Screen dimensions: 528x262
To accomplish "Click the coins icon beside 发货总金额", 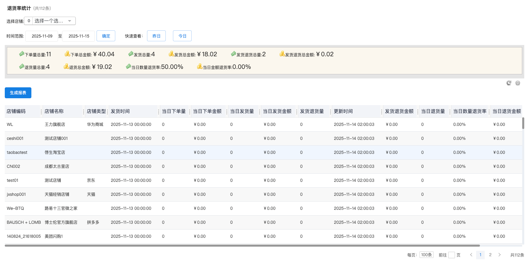I will [171, 54].
